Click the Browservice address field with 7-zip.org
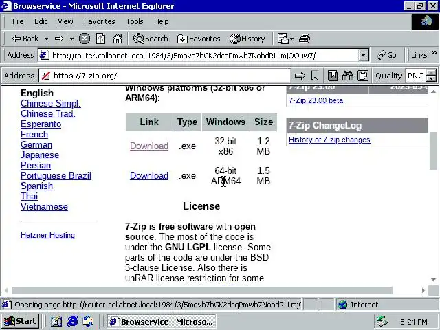Viewport: 440px width, 330px height. pyautogui.click(x=164, y=76)
